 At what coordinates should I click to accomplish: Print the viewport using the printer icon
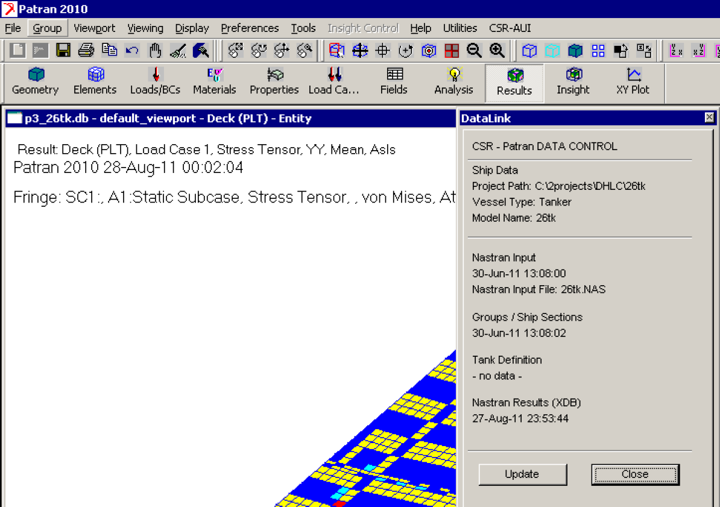tap(86, 50)
